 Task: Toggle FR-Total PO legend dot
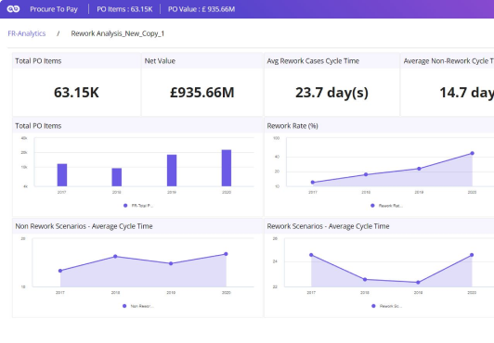click(x=125, y=206)
